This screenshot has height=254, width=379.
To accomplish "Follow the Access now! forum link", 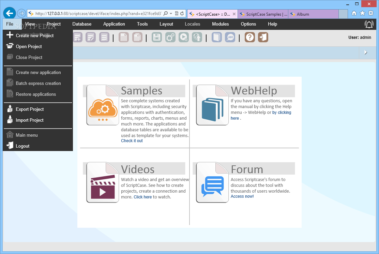I will point(242,196).
